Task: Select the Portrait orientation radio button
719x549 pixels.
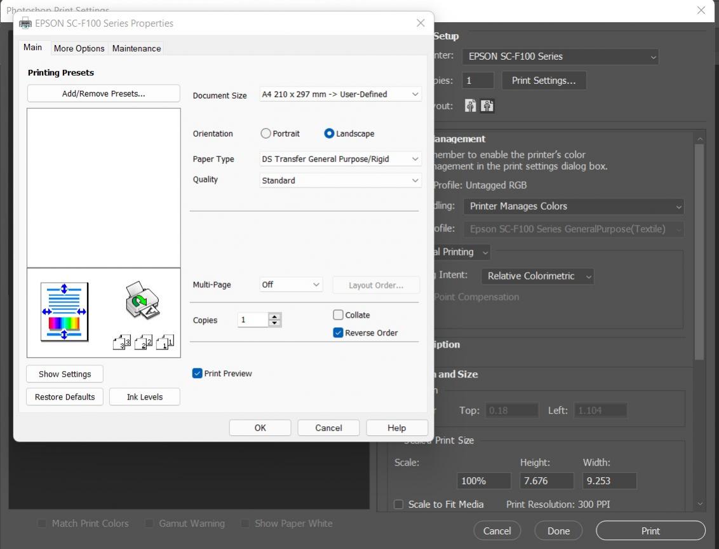Action: click(x=266, y=133)
